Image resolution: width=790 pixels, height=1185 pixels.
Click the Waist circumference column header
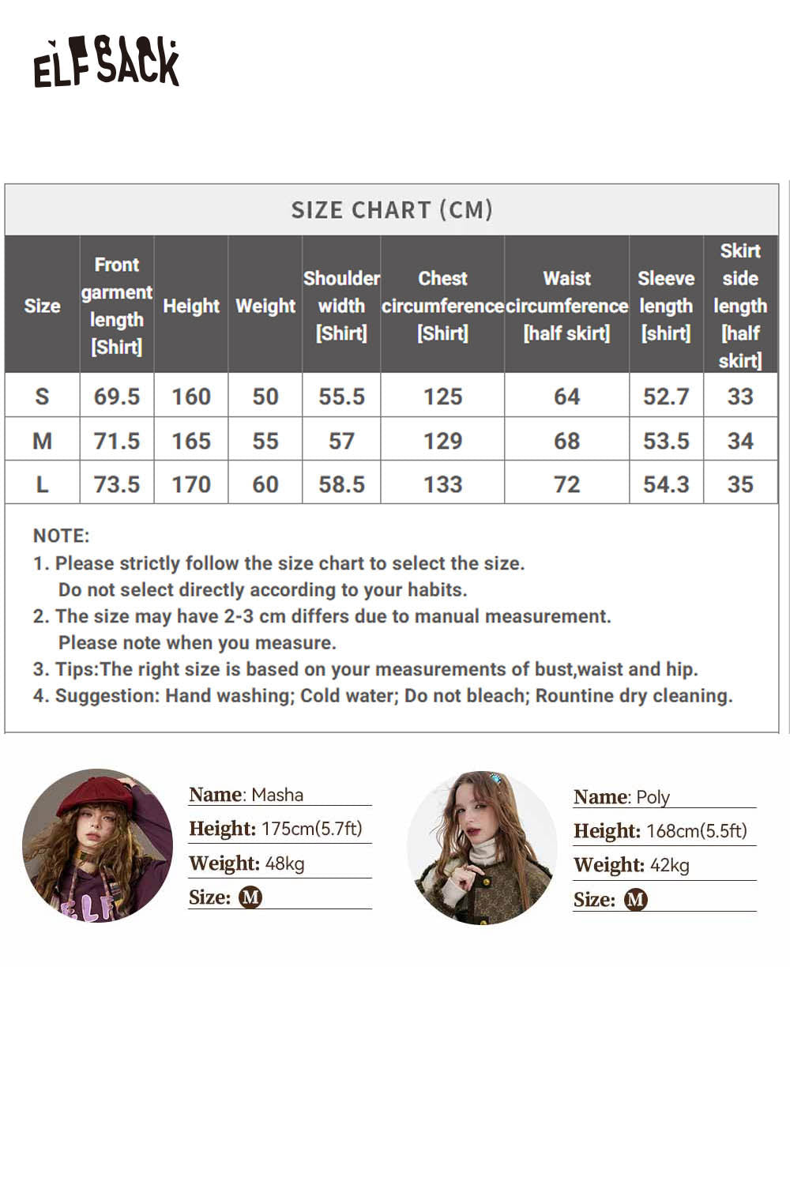(566, 306)
